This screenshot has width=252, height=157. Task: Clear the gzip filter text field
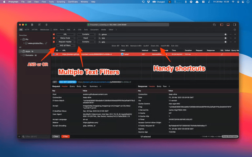click(225, 42)
